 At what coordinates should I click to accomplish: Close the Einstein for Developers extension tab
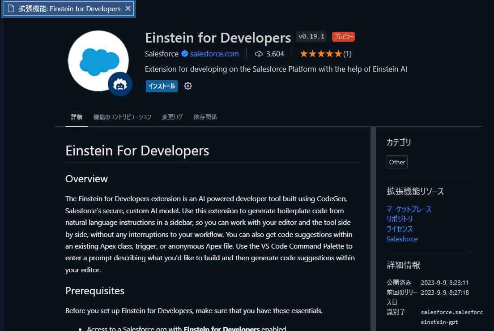128,9
